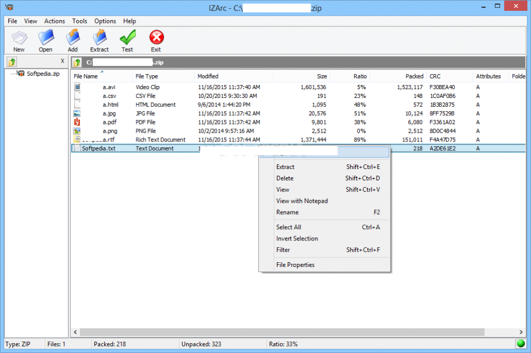This screenshot has height=353, width=531.
Task: Select the Softpedia.zip tree item
Action: tap(43, 74)
